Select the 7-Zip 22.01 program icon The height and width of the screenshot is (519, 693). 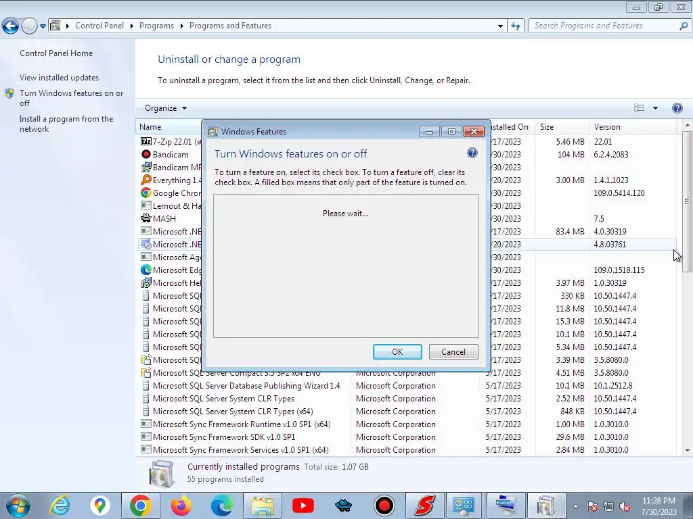pyautogui.click(x=146, y=142)
